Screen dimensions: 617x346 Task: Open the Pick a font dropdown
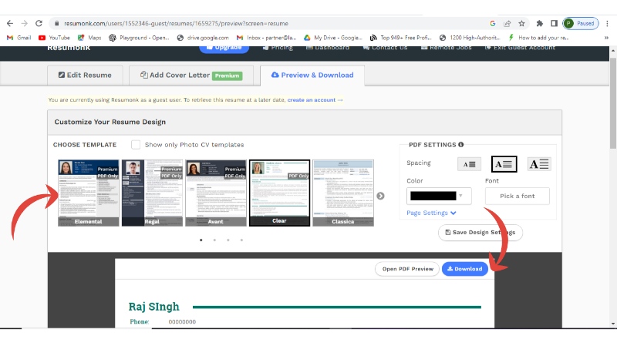pyautogui.click(x=517, y=196)
